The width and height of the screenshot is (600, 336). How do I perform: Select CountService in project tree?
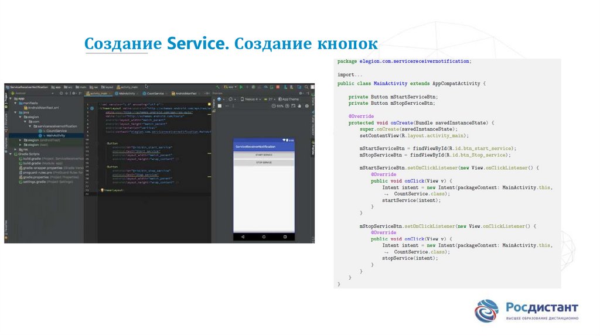click(53, 131)
